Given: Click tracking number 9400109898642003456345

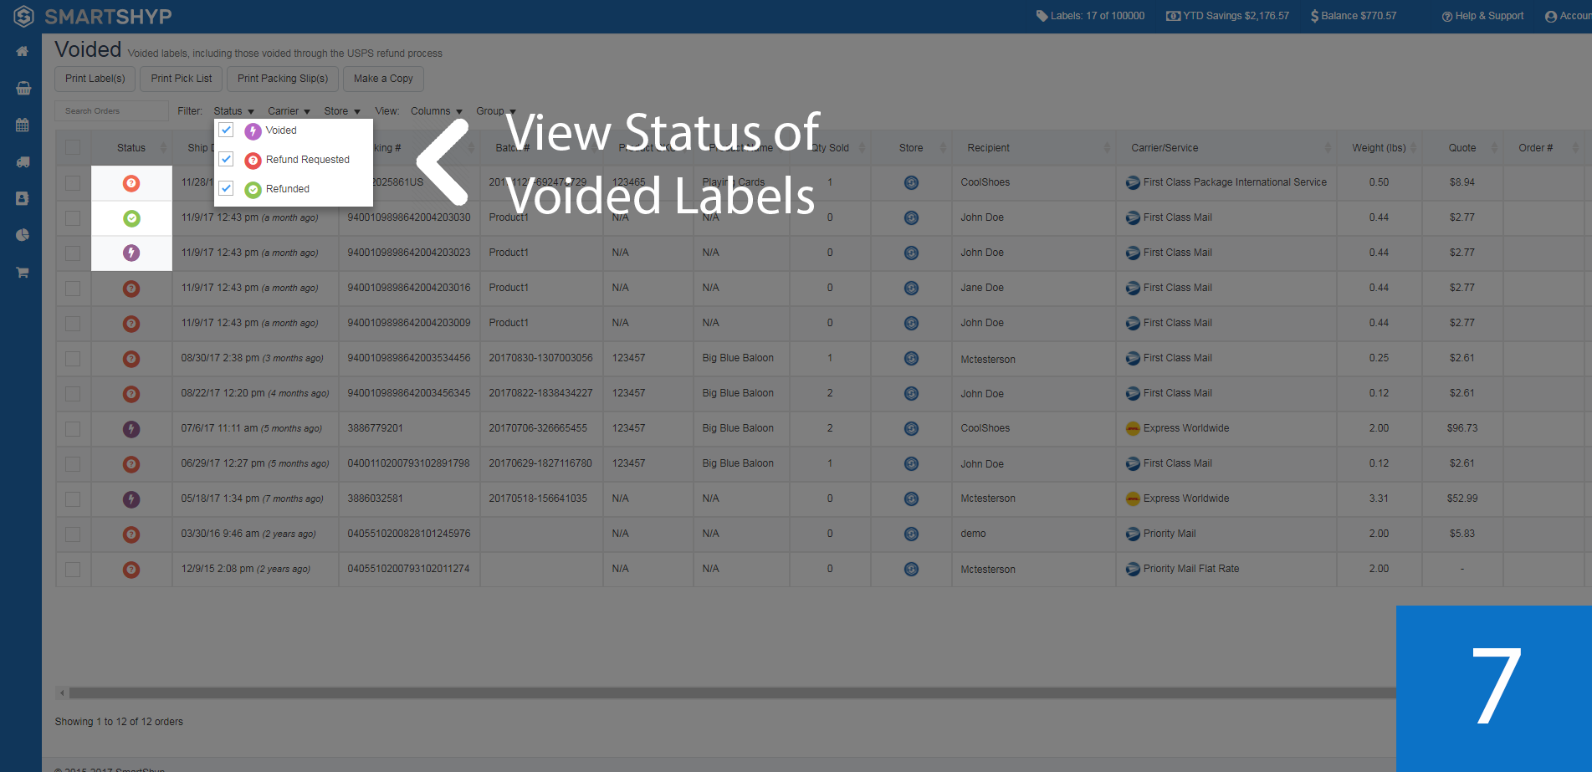Looking at the screenshot, I should (409, 393).
